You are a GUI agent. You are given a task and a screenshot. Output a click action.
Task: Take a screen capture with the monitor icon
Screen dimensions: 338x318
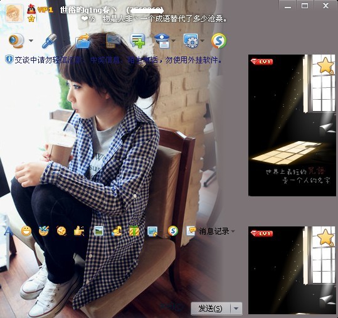pos(152,231)
